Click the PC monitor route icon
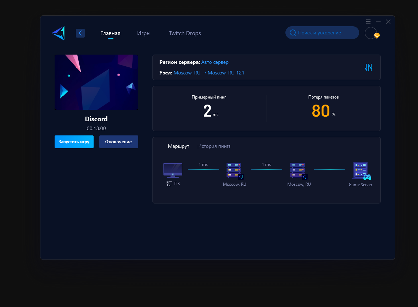Screen dimensions: 418x307 coord(173,170)
